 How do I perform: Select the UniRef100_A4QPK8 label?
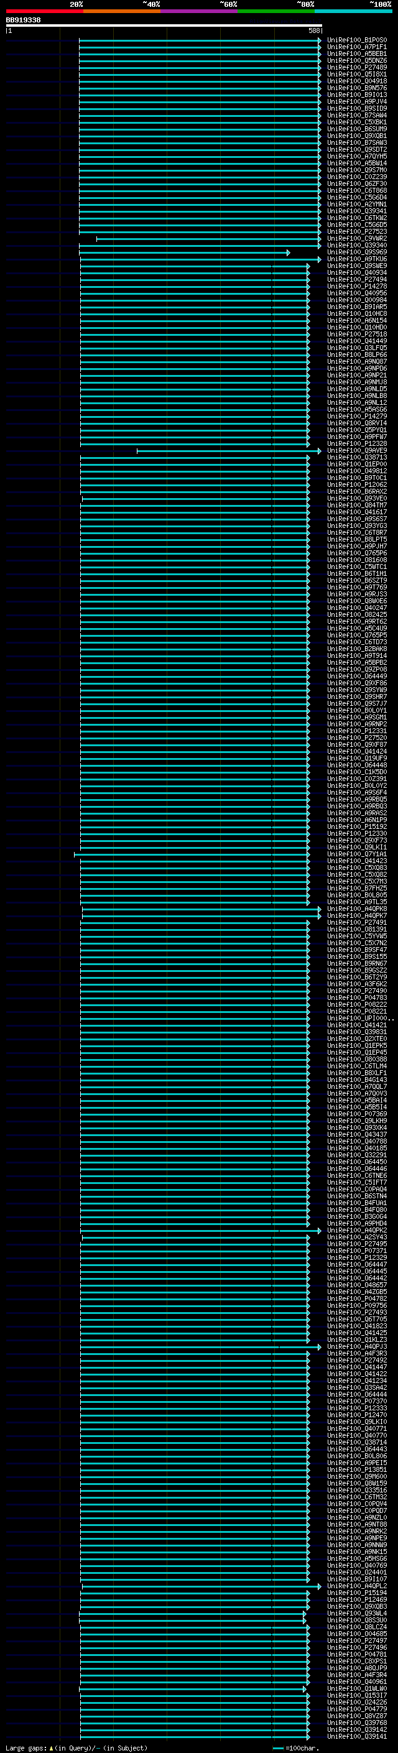click(x=356, y=909)
